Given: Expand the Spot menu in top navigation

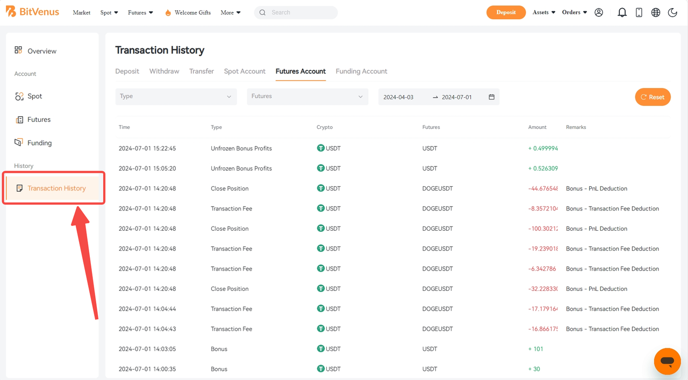Looking at the screenshot, I should (x=109, y=12).
